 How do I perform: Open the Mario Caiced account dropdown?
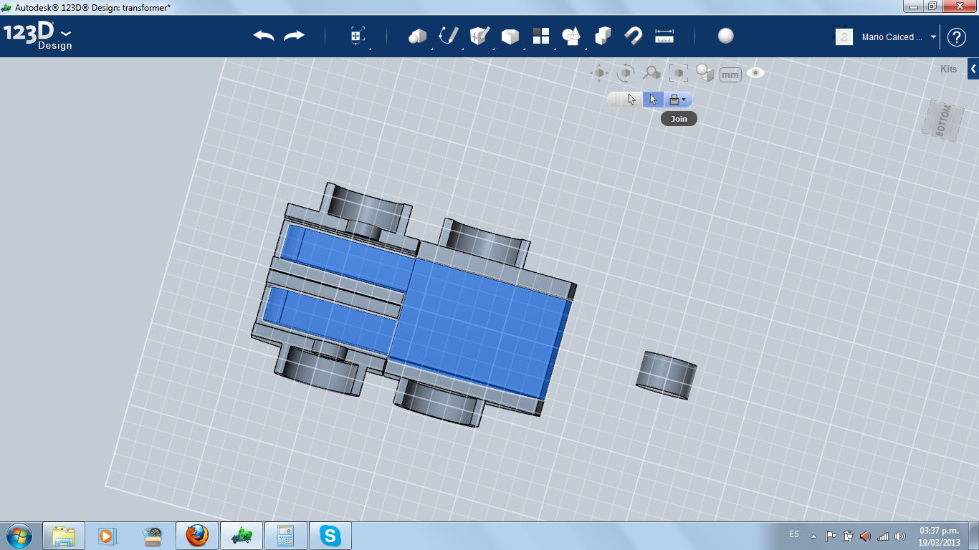(899, 37)
